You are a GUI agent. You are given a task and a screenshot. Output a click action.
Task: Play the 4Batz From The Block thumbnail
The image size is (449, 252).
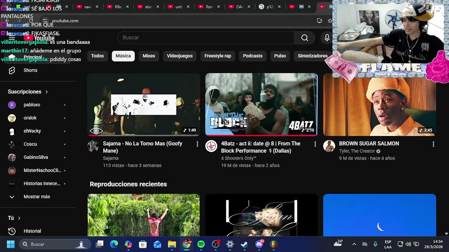tap(261, 104)
